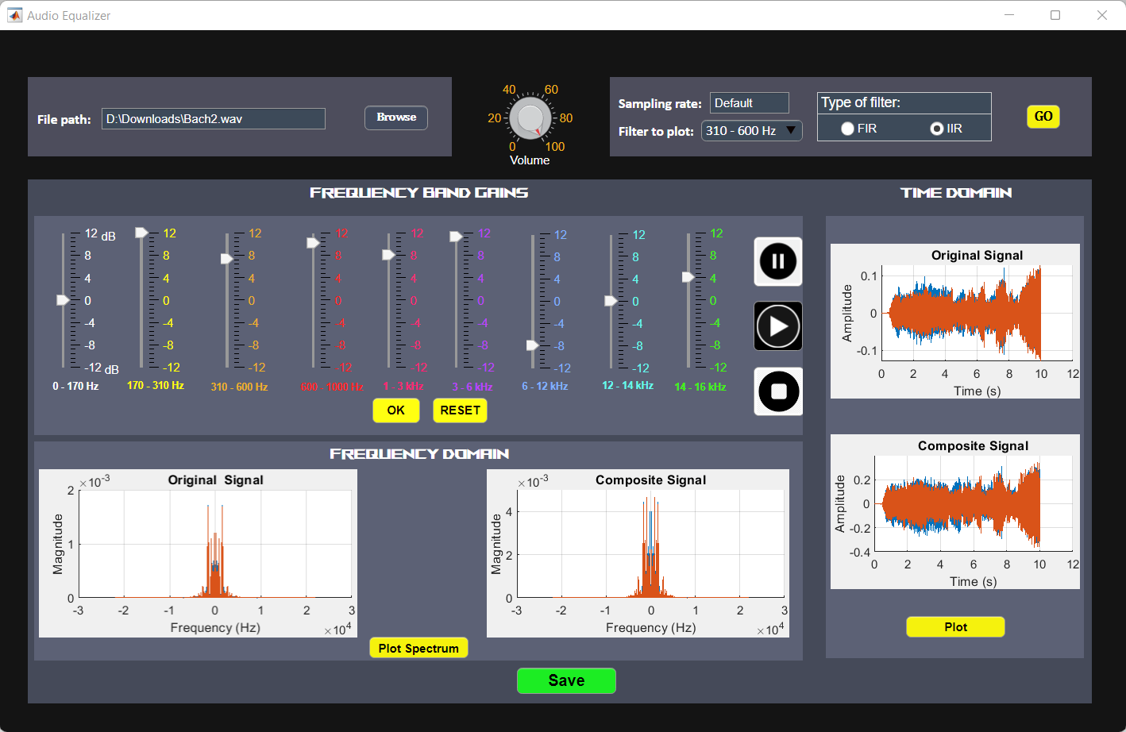The image size is (1126, 732).
Task: Click Plot Spectrum under frequency domain
Action: coord(418,647)
